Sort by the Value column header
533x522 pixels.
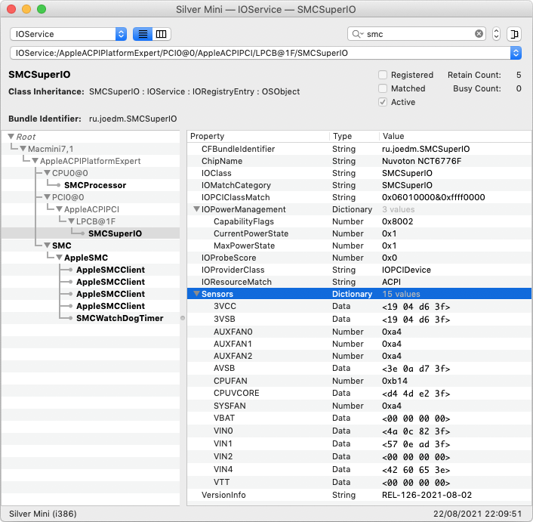pyautogui.click(x=455, y=137)
